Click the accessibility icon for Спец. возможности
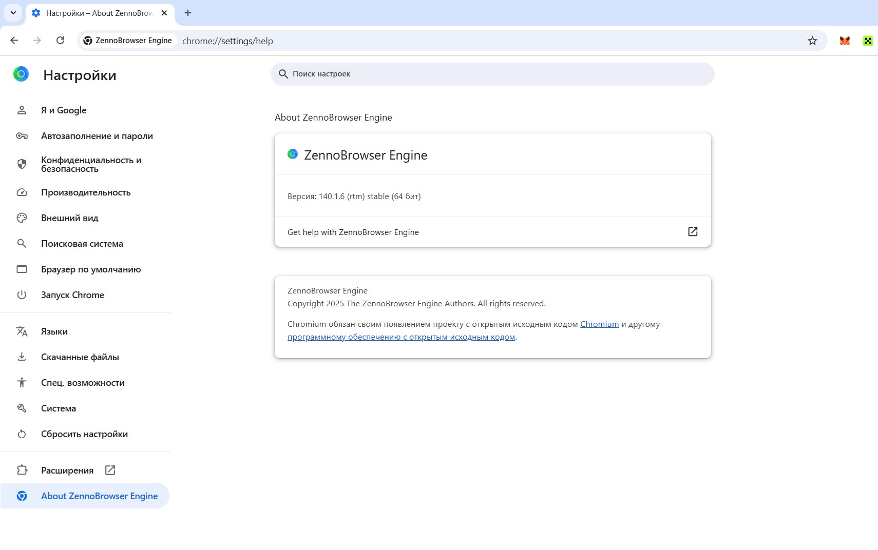The height and width of the screenshot is (550, 878). pyautogui.click(x=22, y=383)
